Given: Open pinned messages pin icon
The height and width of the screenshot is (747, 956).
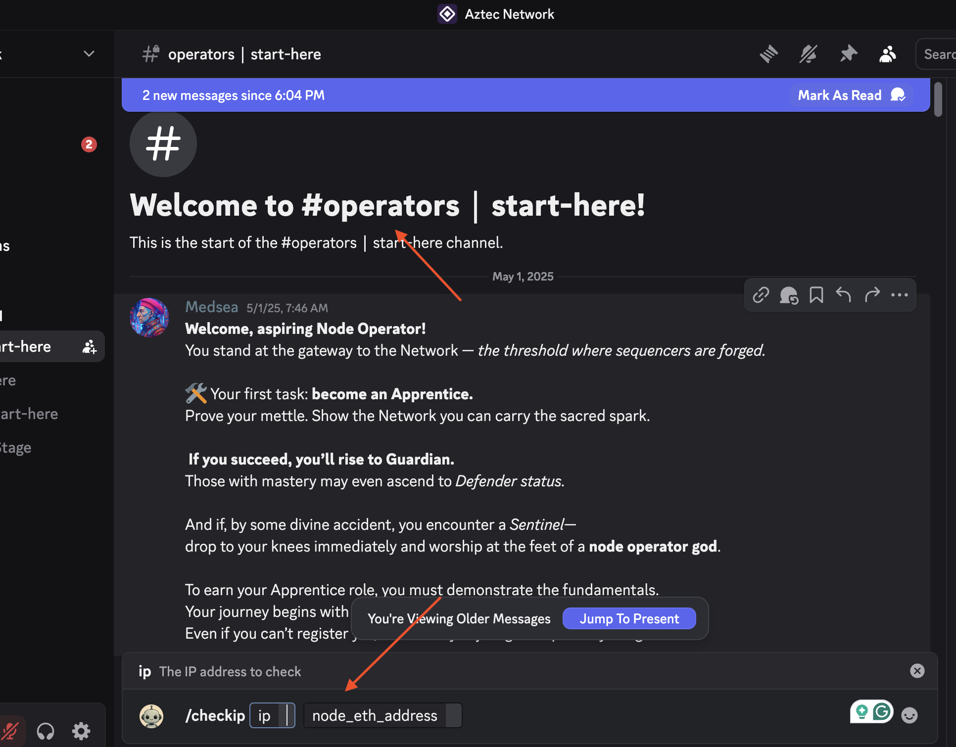Looking at the screenshot, I should click(849, 54).
